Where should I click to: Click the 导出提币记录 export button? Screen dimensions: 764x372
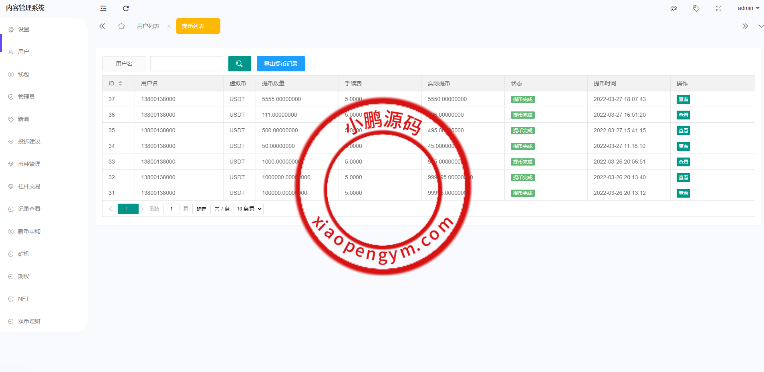point(280,64)
